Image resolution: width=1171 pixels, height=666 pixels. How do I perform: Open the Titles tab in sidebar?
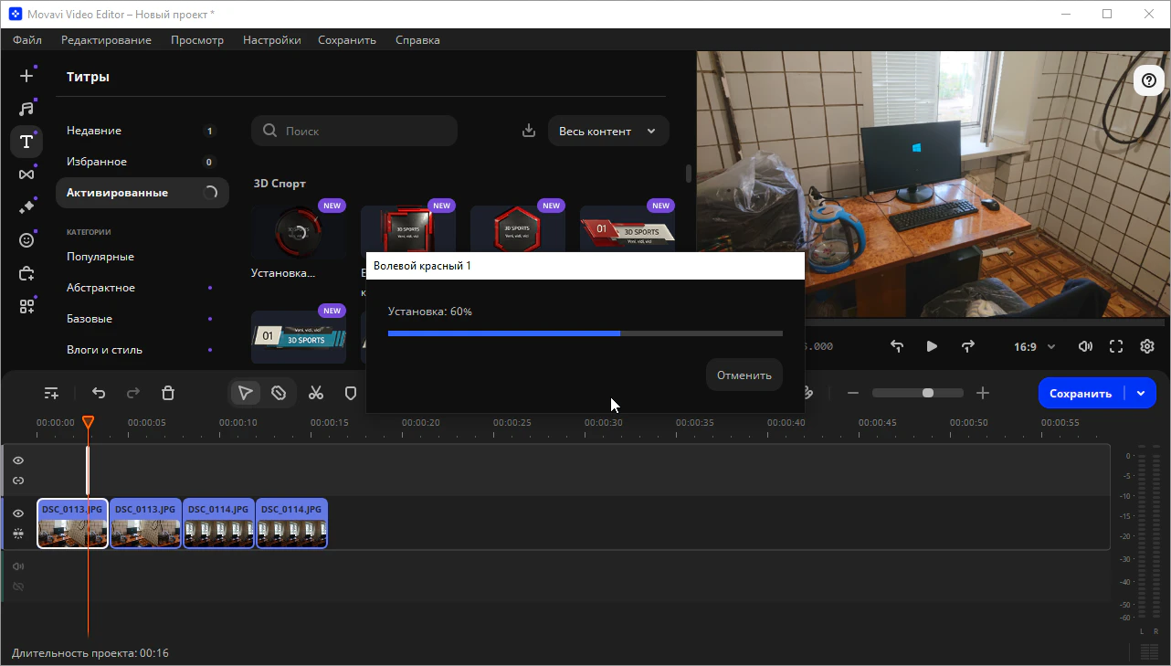tap(26, 142)
